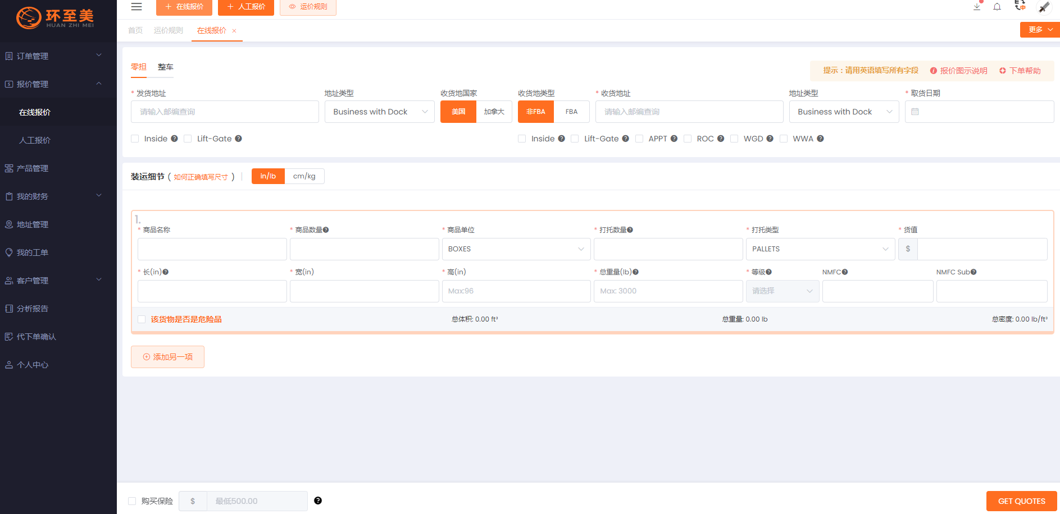Click the hamburger menu collapse icon
The height and width of the screenshot is (514, 1060).
pyautogui.click(x=136, y=7)
